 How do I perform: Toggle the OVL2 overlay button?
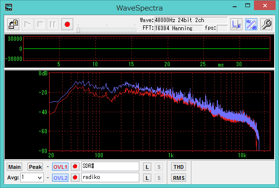(x=60, y=178)
